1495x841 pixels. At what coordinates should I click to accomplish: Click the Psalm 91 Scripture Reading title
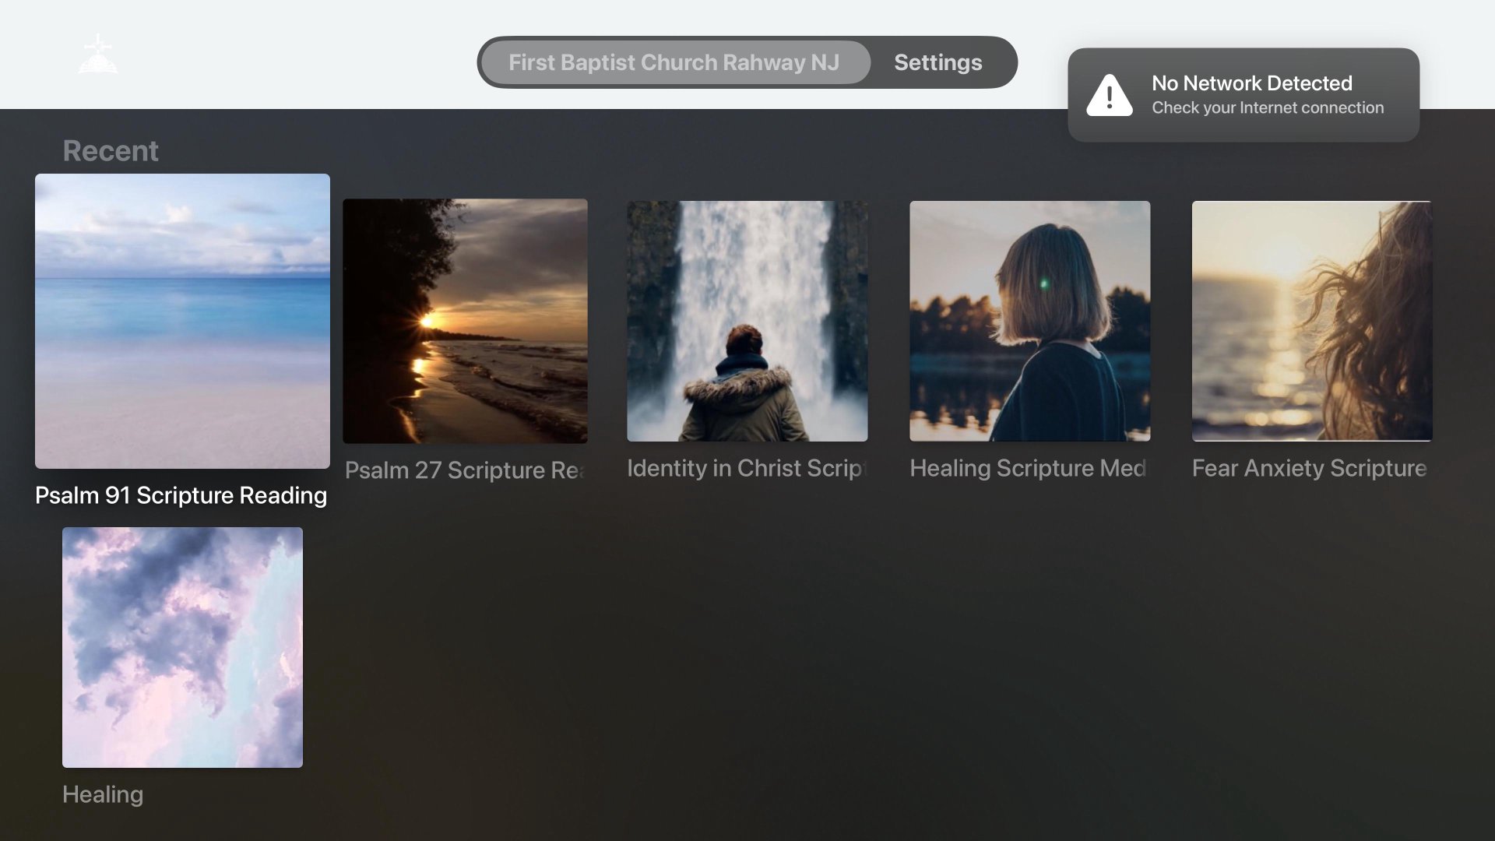click(x=181, y=496)
